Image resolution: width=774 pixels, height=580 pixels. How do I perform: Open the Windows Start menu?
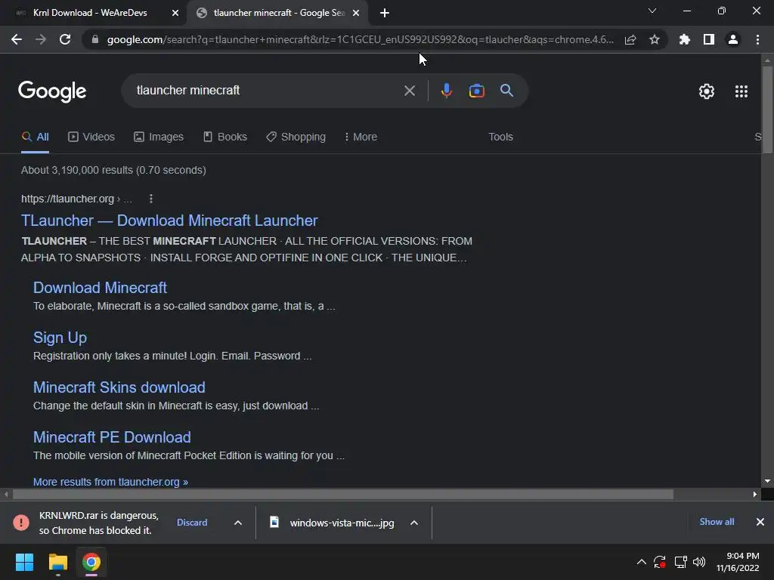point(24,562)
